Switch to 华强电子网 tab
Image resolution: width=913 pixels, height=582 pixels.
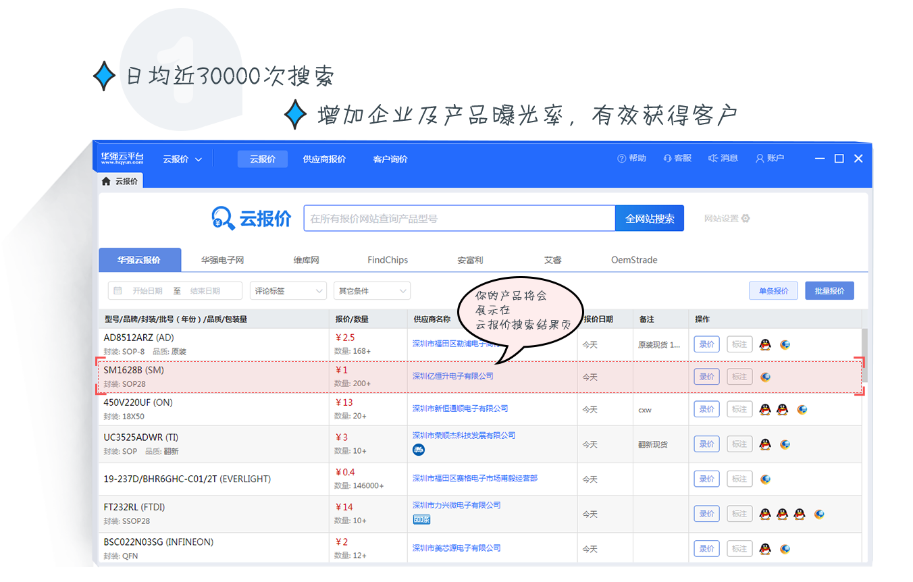[222, 260]
